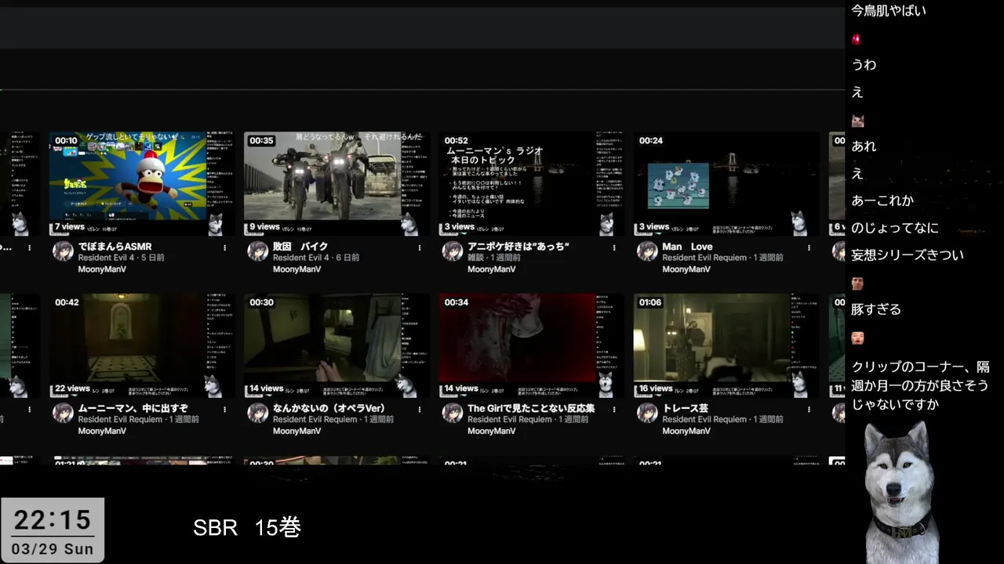This screenshot has width=1004, height=564.
Task: Open options menu for なんかないの（オペラVer） clip
Action: click(419, 409)
